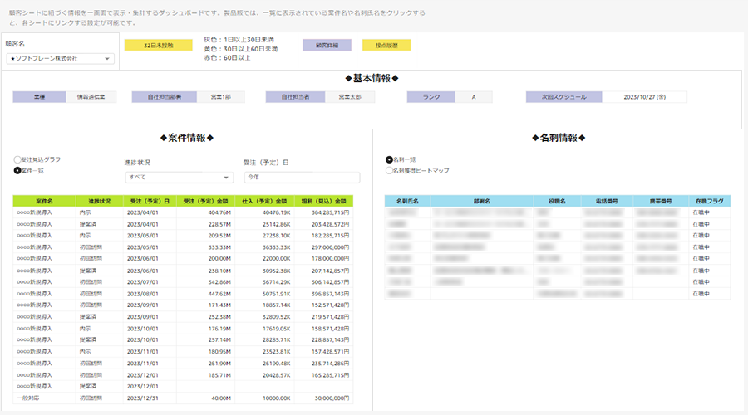Select the 名刺獲得ヒートマップ radio button
The image size is (748, 415).
coord(389,171)
